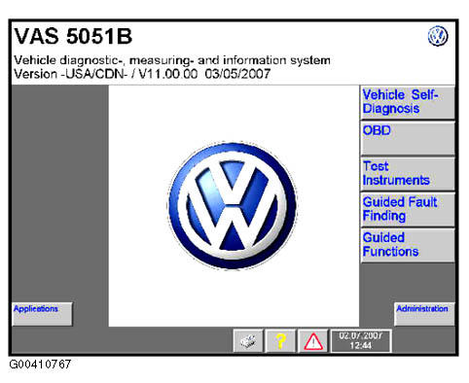Click 'Vehicle diagnostic-, measuring- and information system' text
469x383 pixels.
pyautogui.click(x=172, y=60)
